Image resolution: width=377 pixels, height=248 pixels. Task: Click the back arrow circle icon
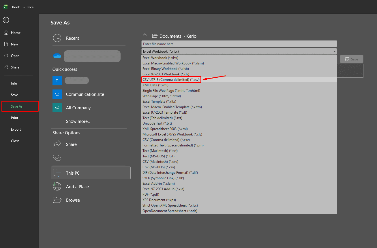pyautogui.click(x=6, y=20)
